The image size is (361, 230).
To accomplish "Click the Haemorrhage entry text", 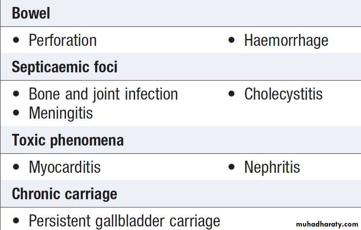I will point(286,41).
